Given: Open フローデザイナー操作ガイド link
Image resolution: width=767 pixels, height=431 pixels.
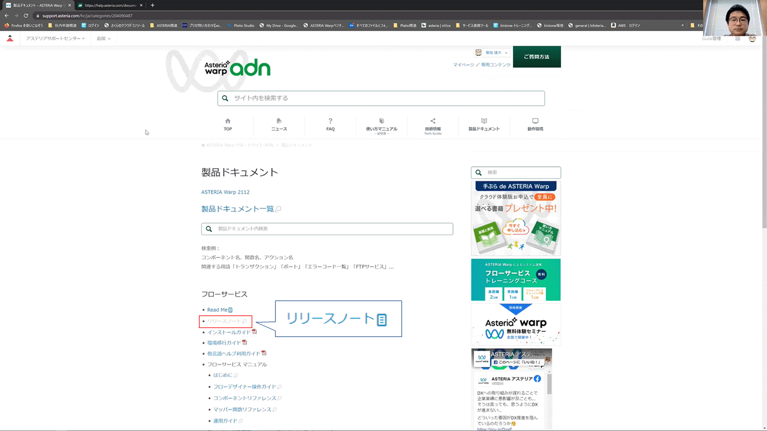Looking at the screenshot, I should [x=244, y=387].
